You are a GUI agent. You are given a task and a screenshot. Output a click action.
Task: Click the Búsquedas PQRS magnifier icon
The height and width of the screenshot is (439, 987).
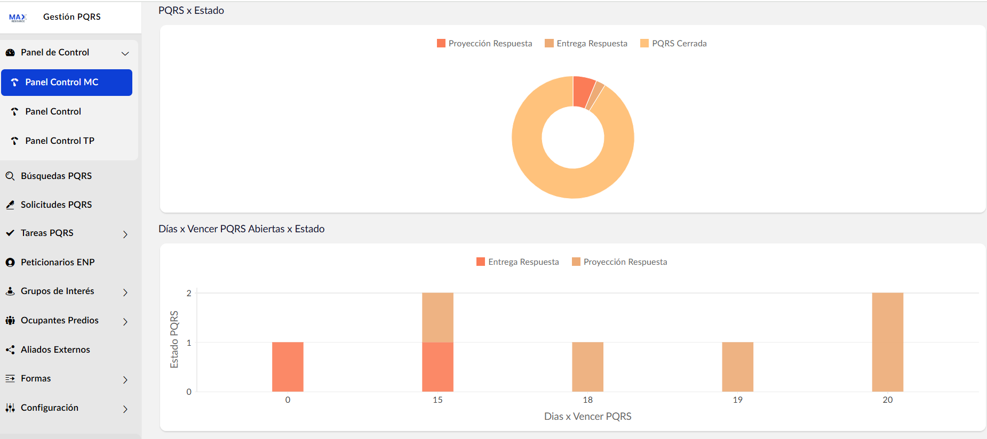(10, 176)
